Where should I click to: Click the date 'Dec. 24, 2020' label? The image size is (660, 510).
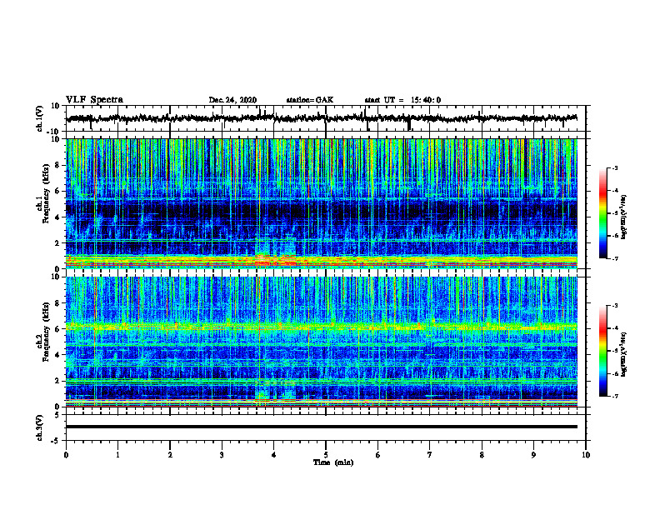coord(232,100)
